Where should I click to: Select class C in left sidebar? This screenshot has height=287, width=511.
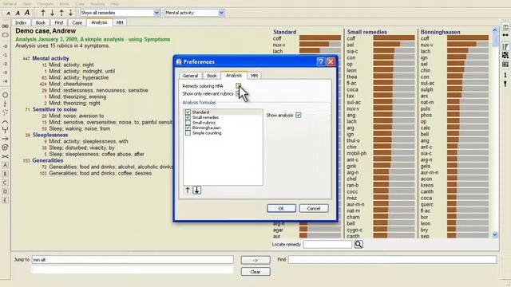click(6, 183)
